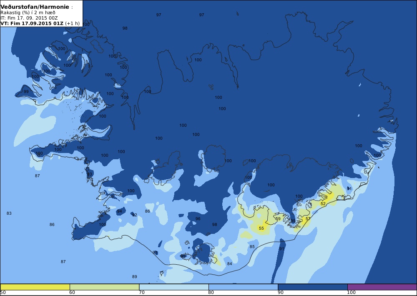Select the humidity value 85 on the map
Viewport: 417px width, 296px height.
click(x=252, y=246)
